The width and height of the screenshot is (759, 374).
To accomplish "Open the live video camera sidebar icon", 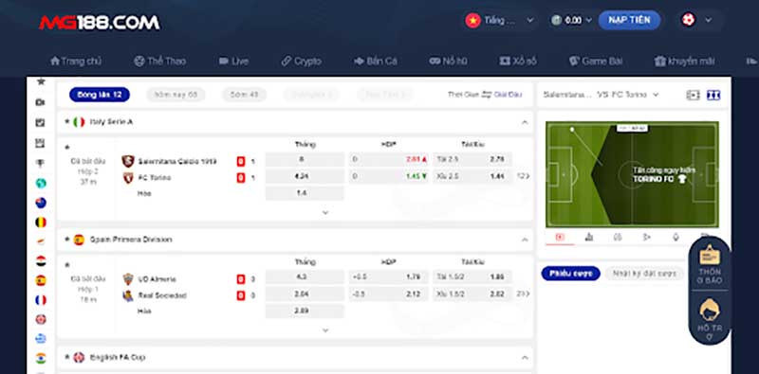I will coord(41,102).
